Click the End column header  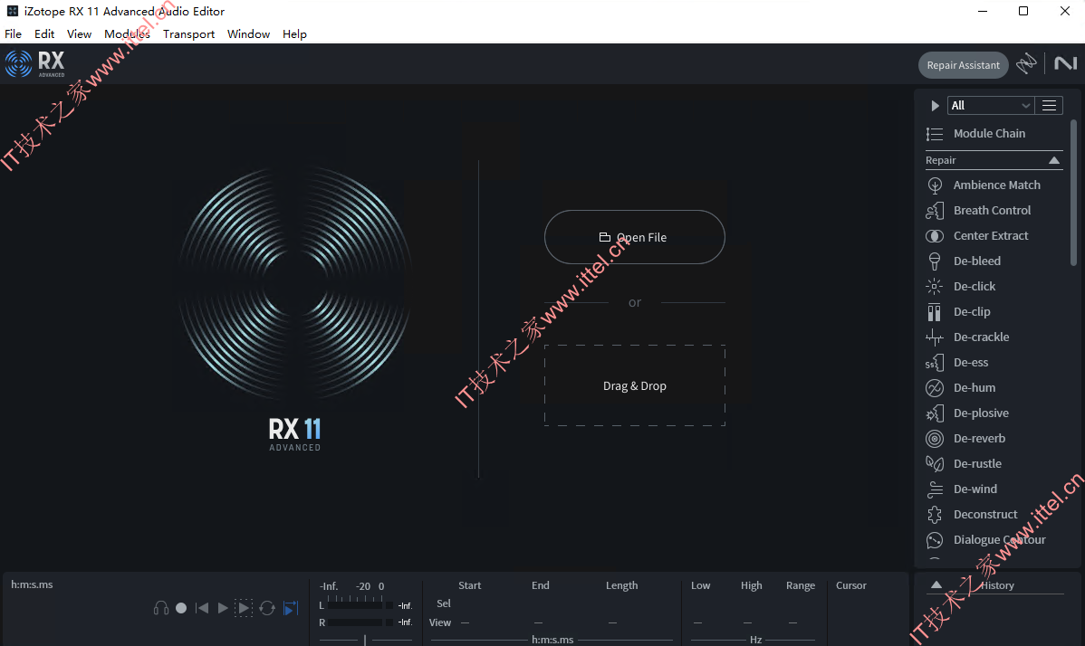tap(541, 585)
